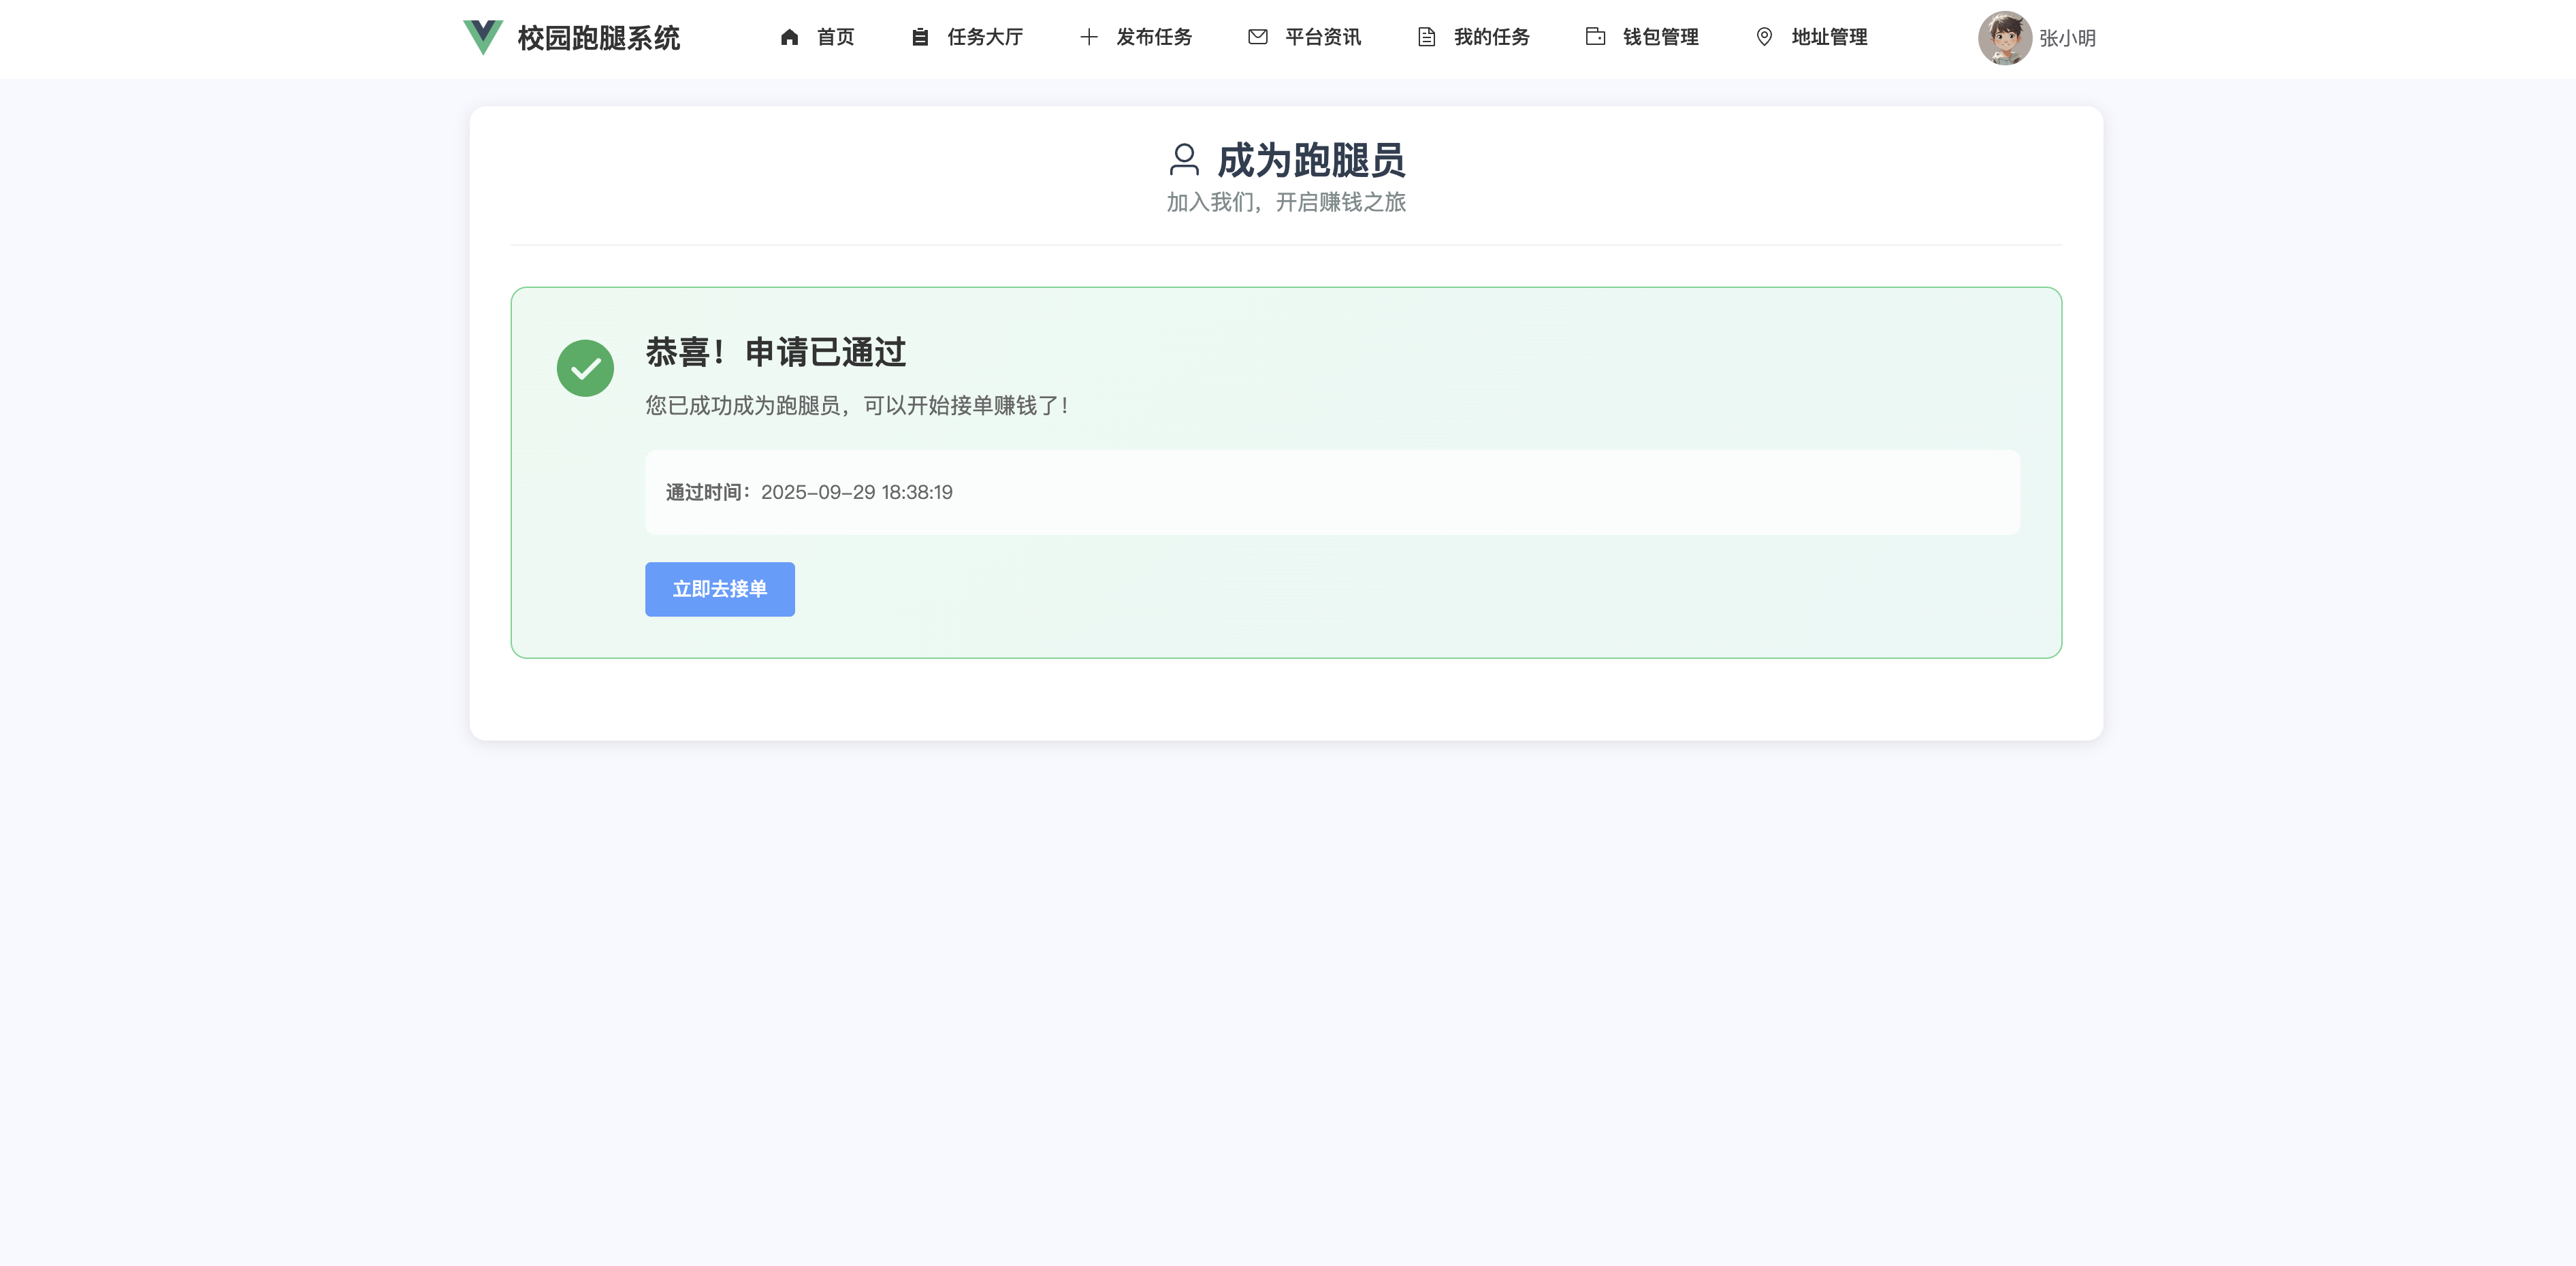Open the 我的任务 menu item
The image size is (2576, 1266).
(x=1491, y=37)
